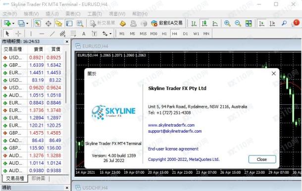Toggle the Terminal panel icon
The height and width of the screenshot is (191, 302).
(69, 23)
